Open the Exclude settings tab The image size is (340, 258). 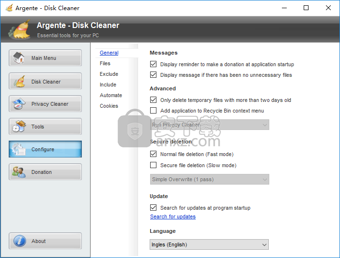[109, 74]
